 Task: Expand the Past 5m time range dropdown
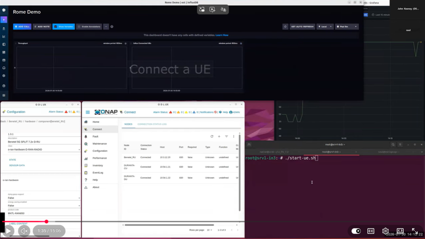tap(347, 27)
